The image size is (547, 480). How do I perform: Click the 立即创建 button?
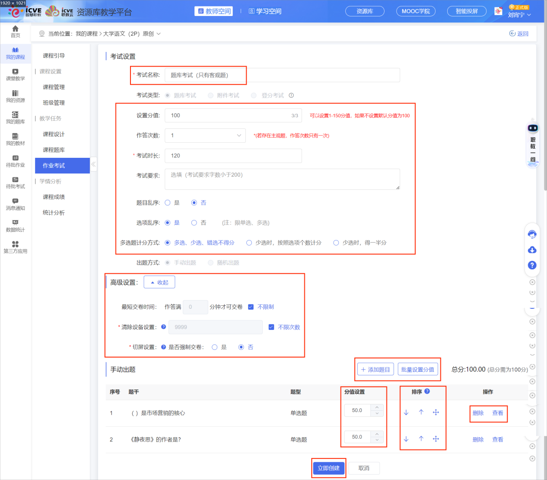pyautogui.click(x=328, y=468)
